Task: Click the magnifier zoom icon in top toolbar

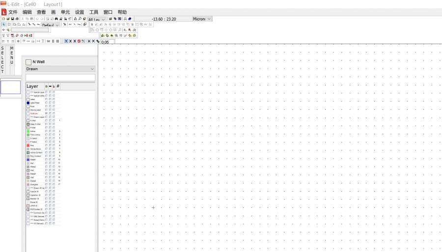Action: point(80,19)
